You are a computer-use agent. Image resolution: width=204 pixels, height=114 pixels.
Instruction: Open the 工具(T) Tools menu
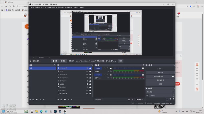(x=76, y=7)
